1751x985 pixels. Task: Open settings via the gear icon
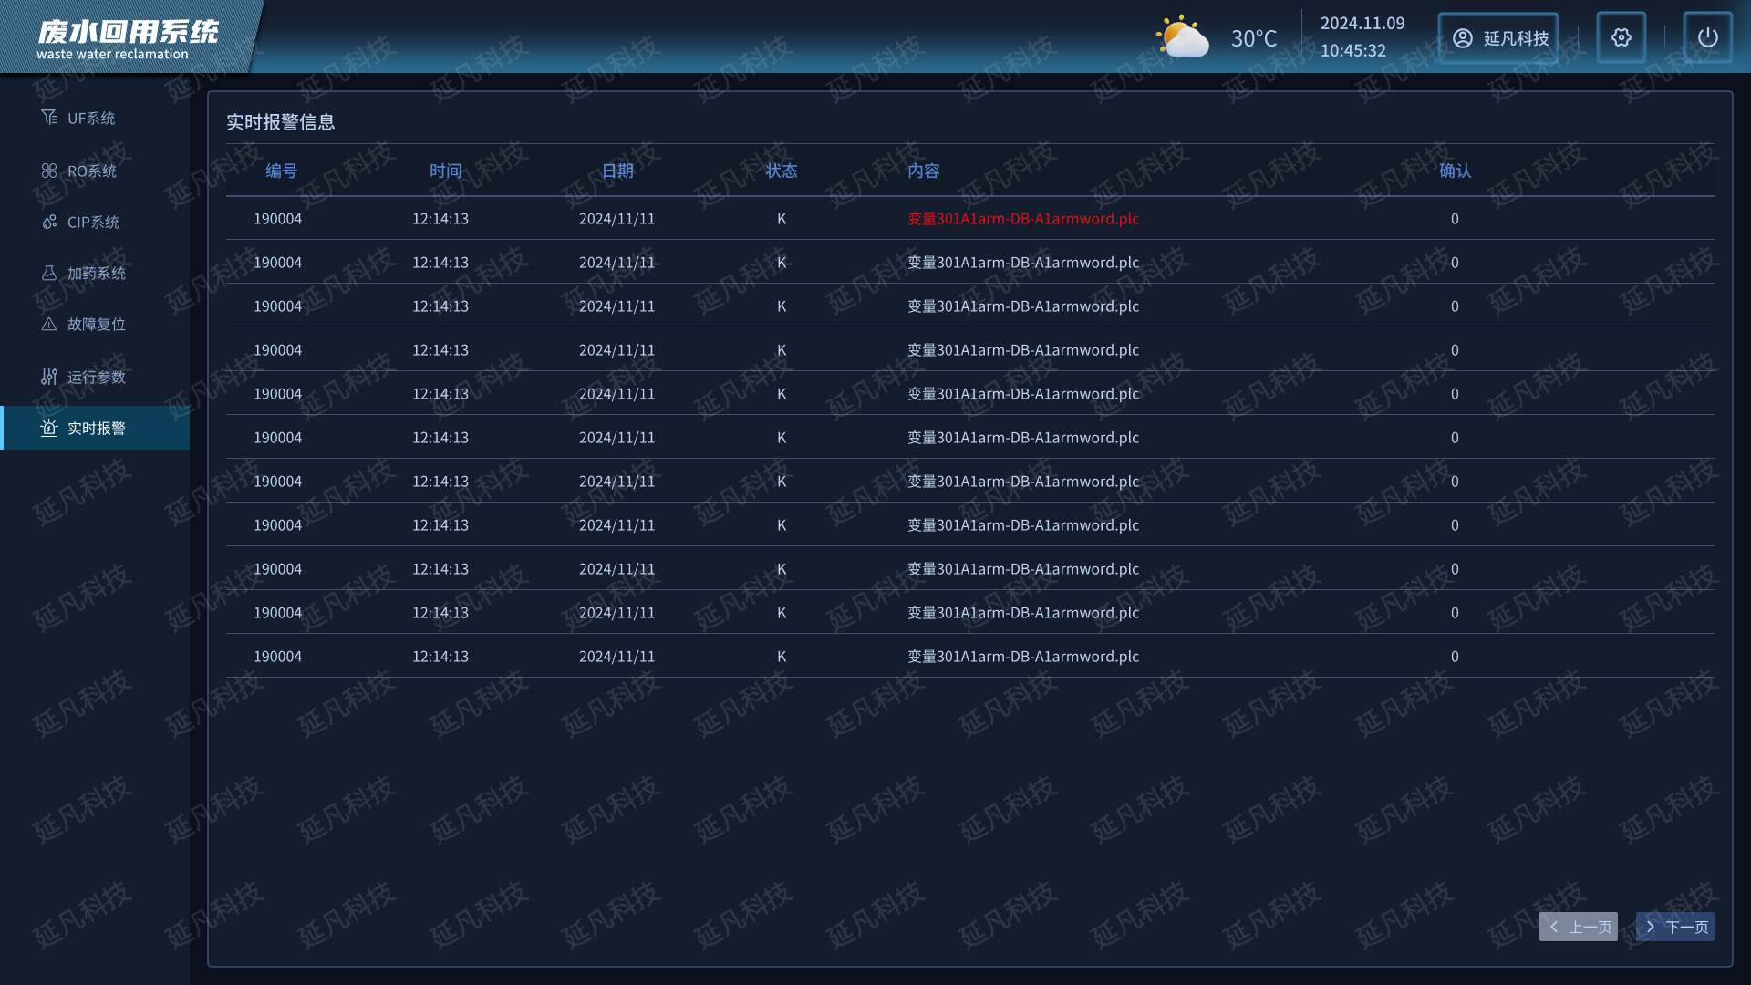click(1621, 37)
